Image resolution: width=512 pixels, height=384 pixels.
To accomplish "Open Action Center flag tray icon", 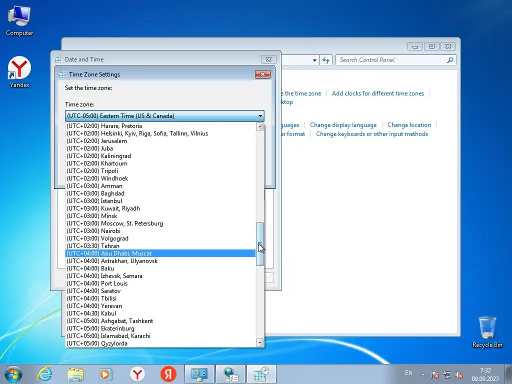I will click(x=434, y=374).
